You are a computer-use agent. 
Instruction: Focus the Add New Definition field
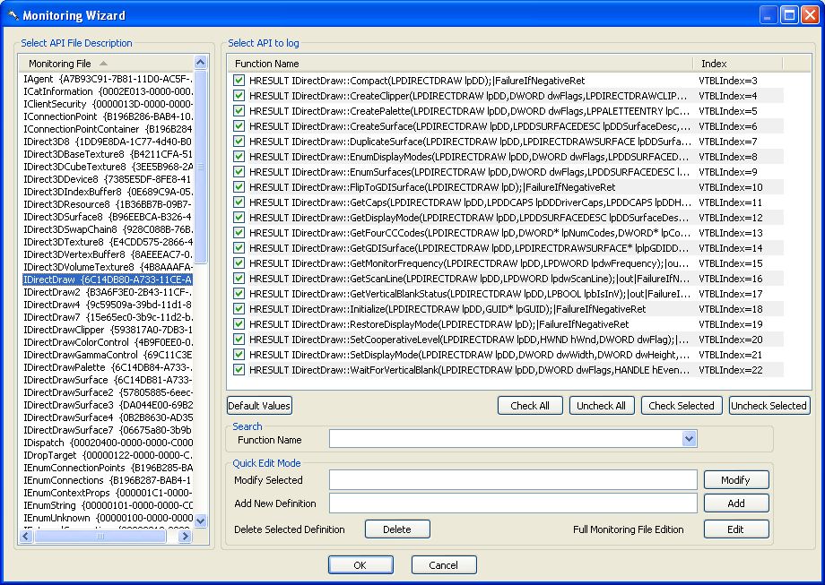pyautogui.click(x=513, y=503)
